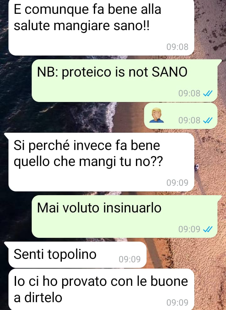Image resolution: width=226 pixels, height=310 pixels.
Task: Tap 09:09 timestamp on 'a dirtelo' message
Action: pyautogui.click(x=177, y=302)
